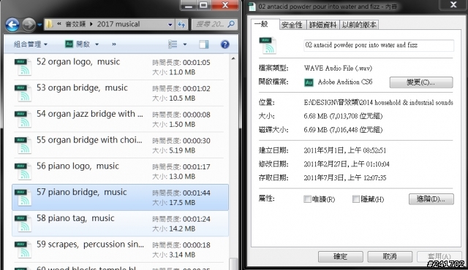Select file name 52 organ logo, music
The width and height of the screenshot is (468, 270).
(78, 62)
